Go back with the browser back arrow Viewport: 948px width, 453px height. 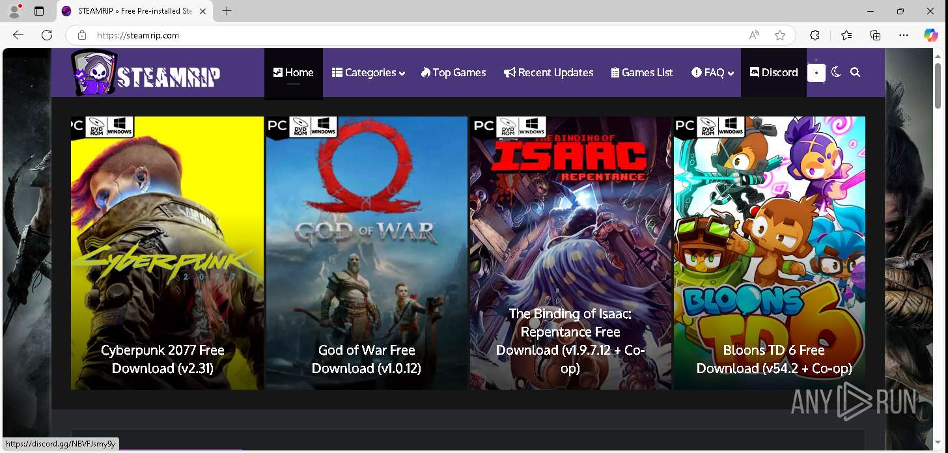tap(18, 35)
